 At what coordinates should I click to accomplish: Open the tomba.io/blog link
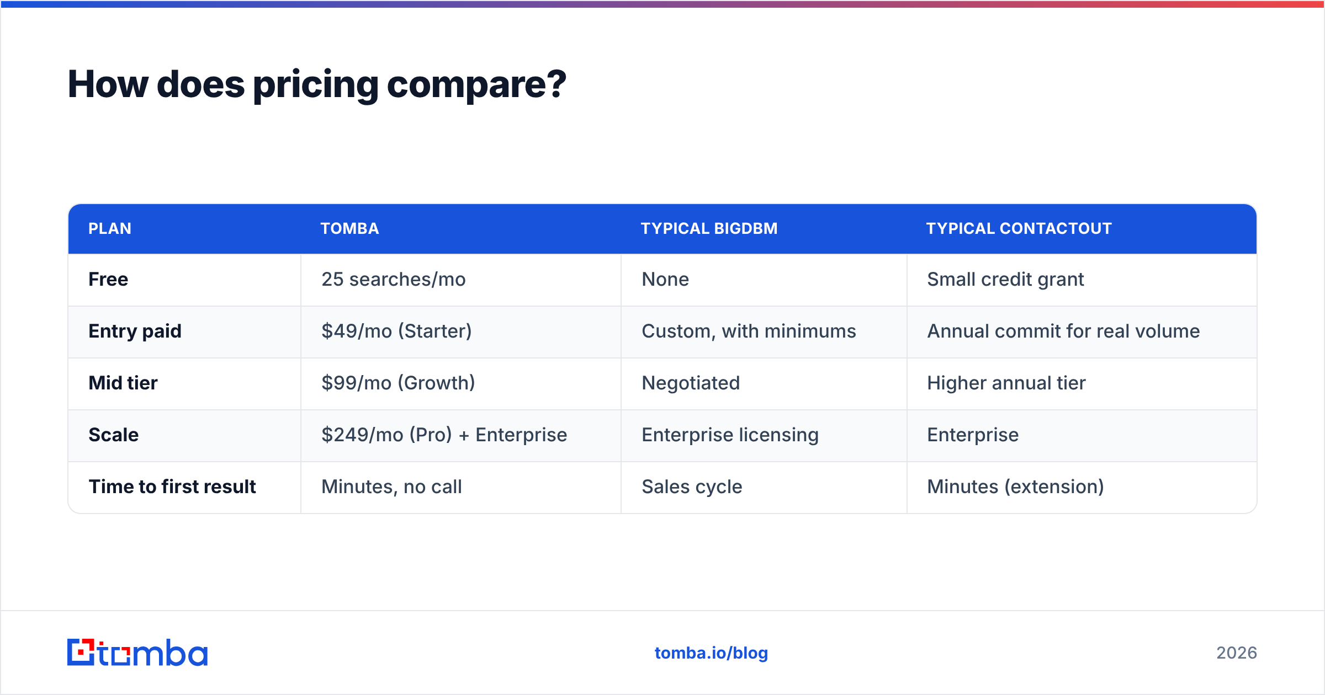point(711,653)
